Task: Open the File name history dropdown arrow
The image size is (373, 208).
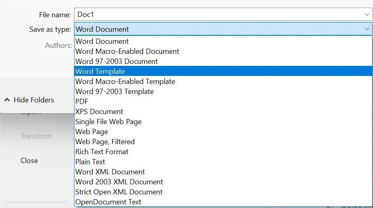Action: [367, 14]
